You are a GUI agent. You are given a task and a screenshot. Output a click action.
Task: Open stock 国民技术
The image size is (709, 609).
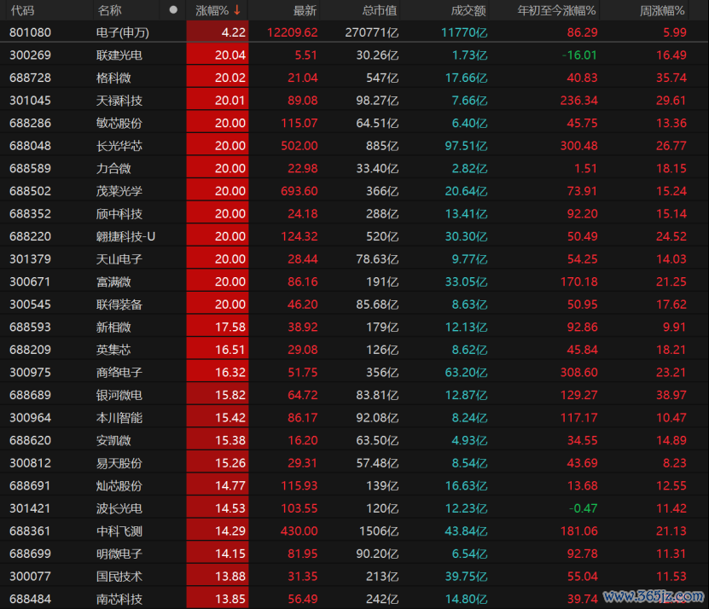(119, 577)
